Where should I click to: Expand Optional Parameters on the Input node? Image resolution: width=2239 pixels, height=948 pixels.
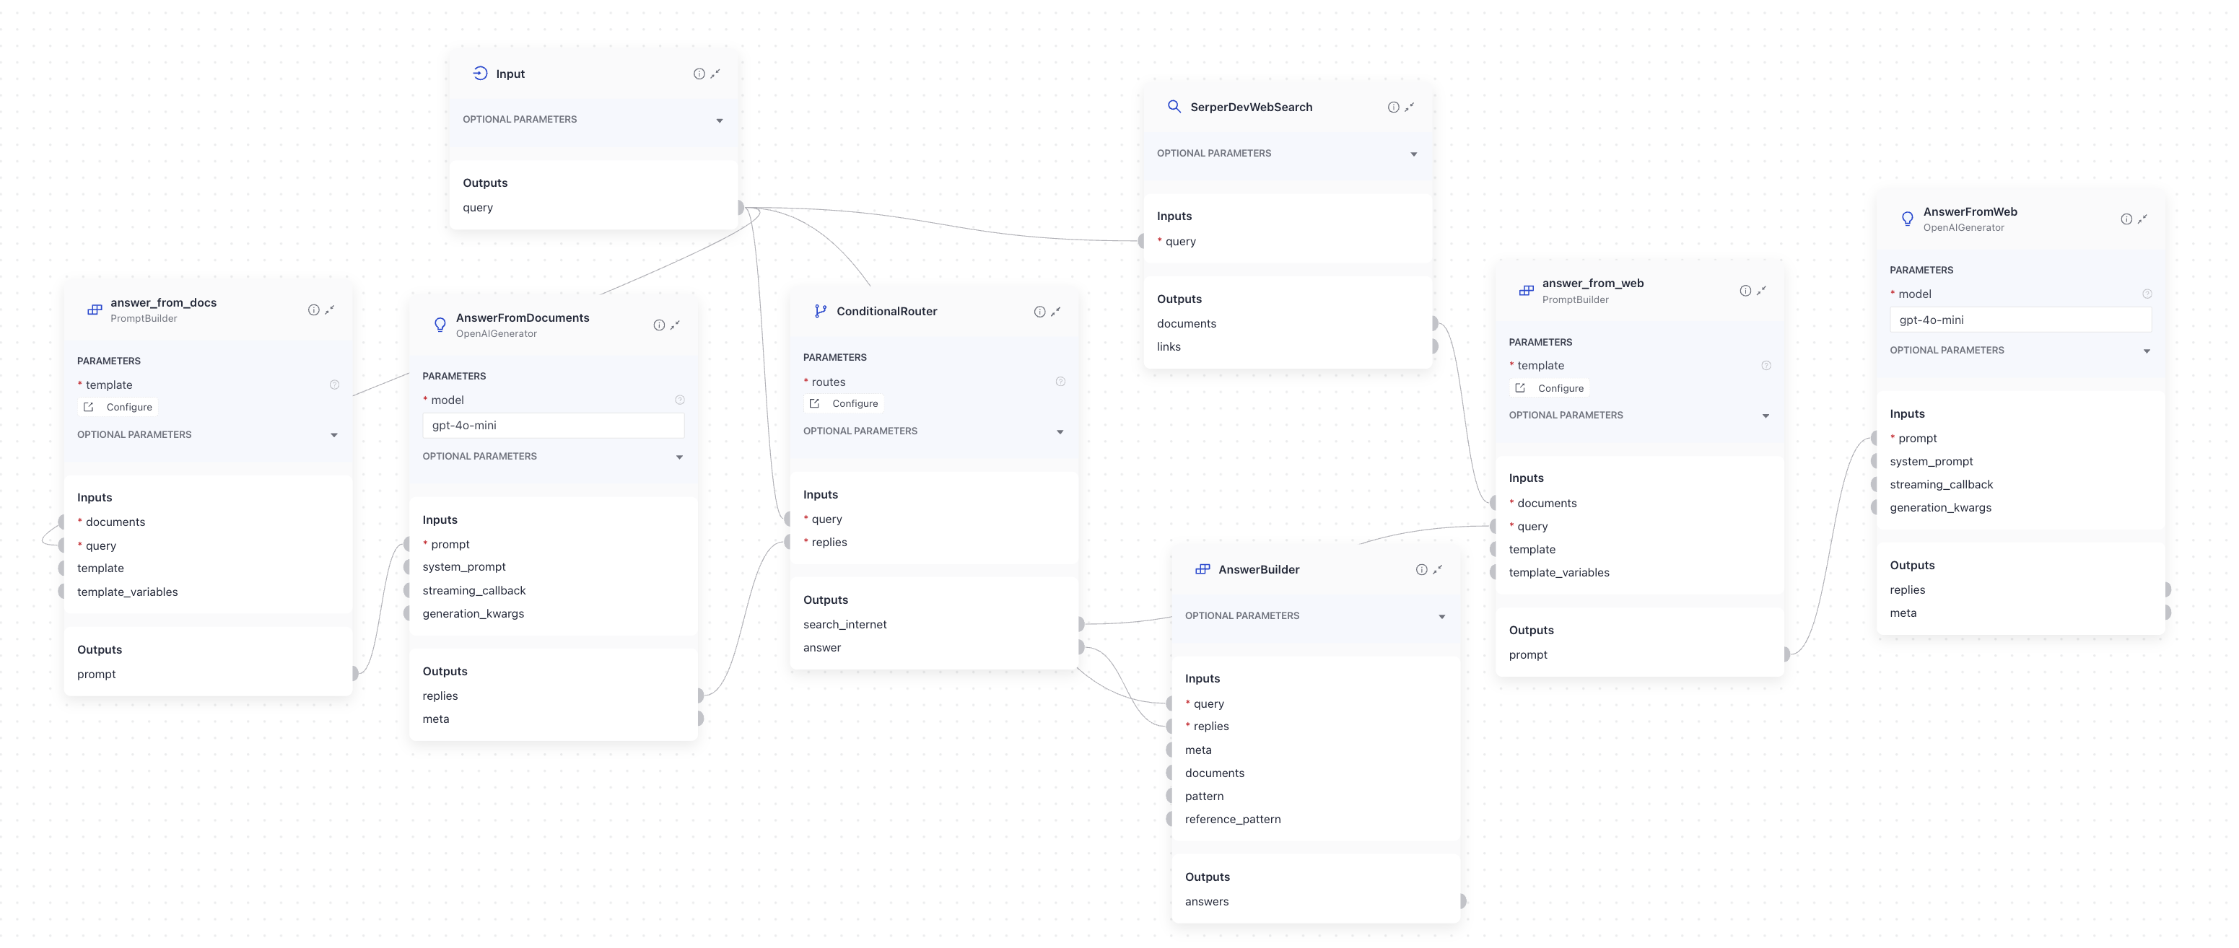coord(720,120)
